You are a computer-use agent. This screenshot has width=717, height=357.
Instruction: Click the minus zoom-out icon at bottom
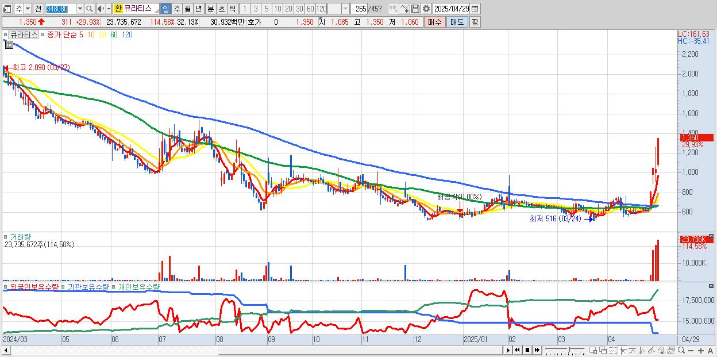[x=691, y=351]
